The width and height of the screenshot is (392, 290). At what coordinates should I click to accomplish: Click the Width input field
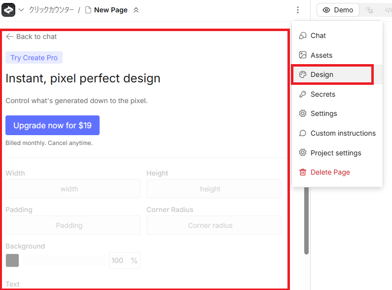(73, 189)
